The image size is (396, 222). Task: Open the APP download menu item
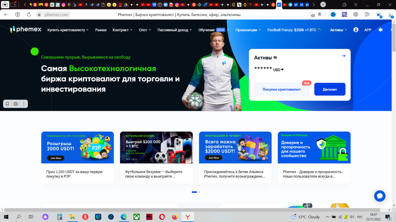(368, 30)
